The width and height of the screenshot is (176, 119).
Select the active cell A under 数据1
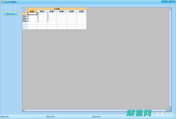tap(32, 14)
